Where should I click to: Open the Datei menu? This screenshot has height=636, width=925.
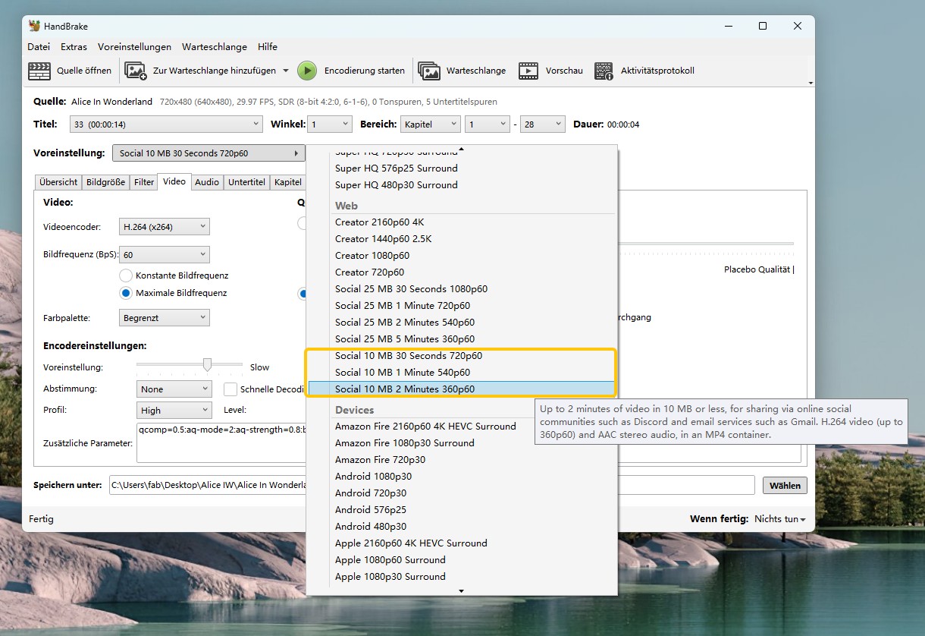pos(39,46)
